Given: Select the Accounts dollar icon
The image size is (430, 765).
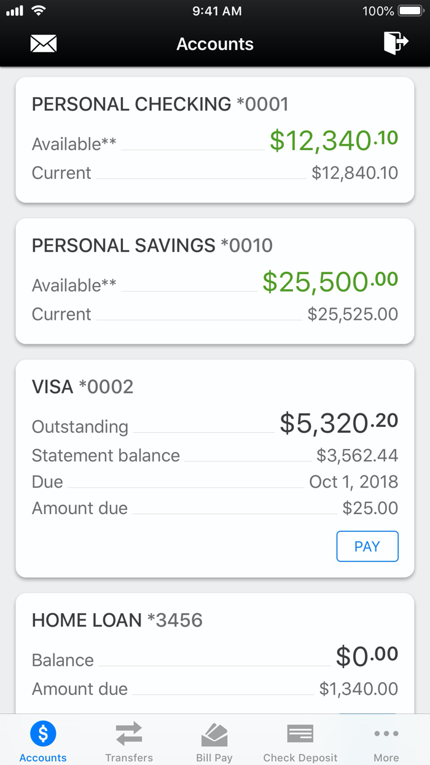Looking at the screenshot, I should coord(42,733).
